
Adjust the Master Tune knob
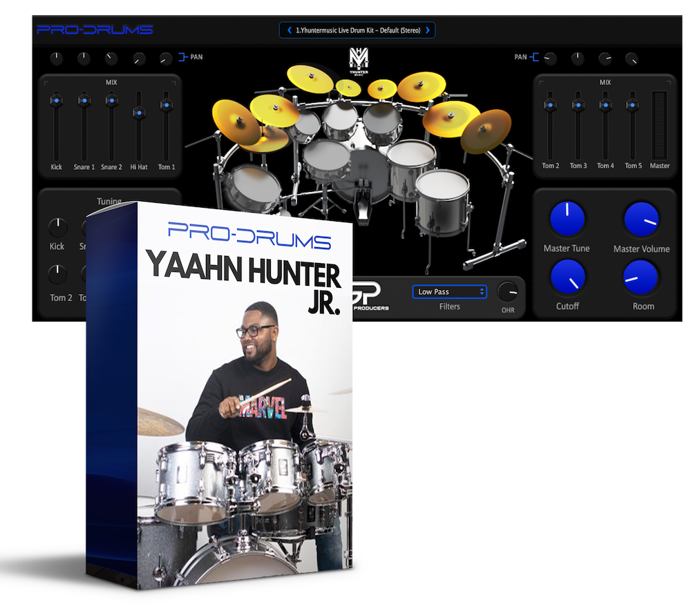click(x=566, y=218)
